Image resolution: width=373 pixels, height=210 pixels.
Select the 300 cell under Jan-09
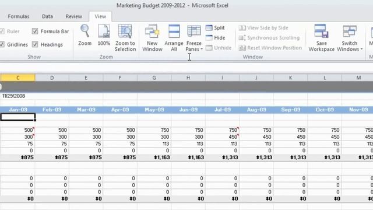click(x=18, y=137)
